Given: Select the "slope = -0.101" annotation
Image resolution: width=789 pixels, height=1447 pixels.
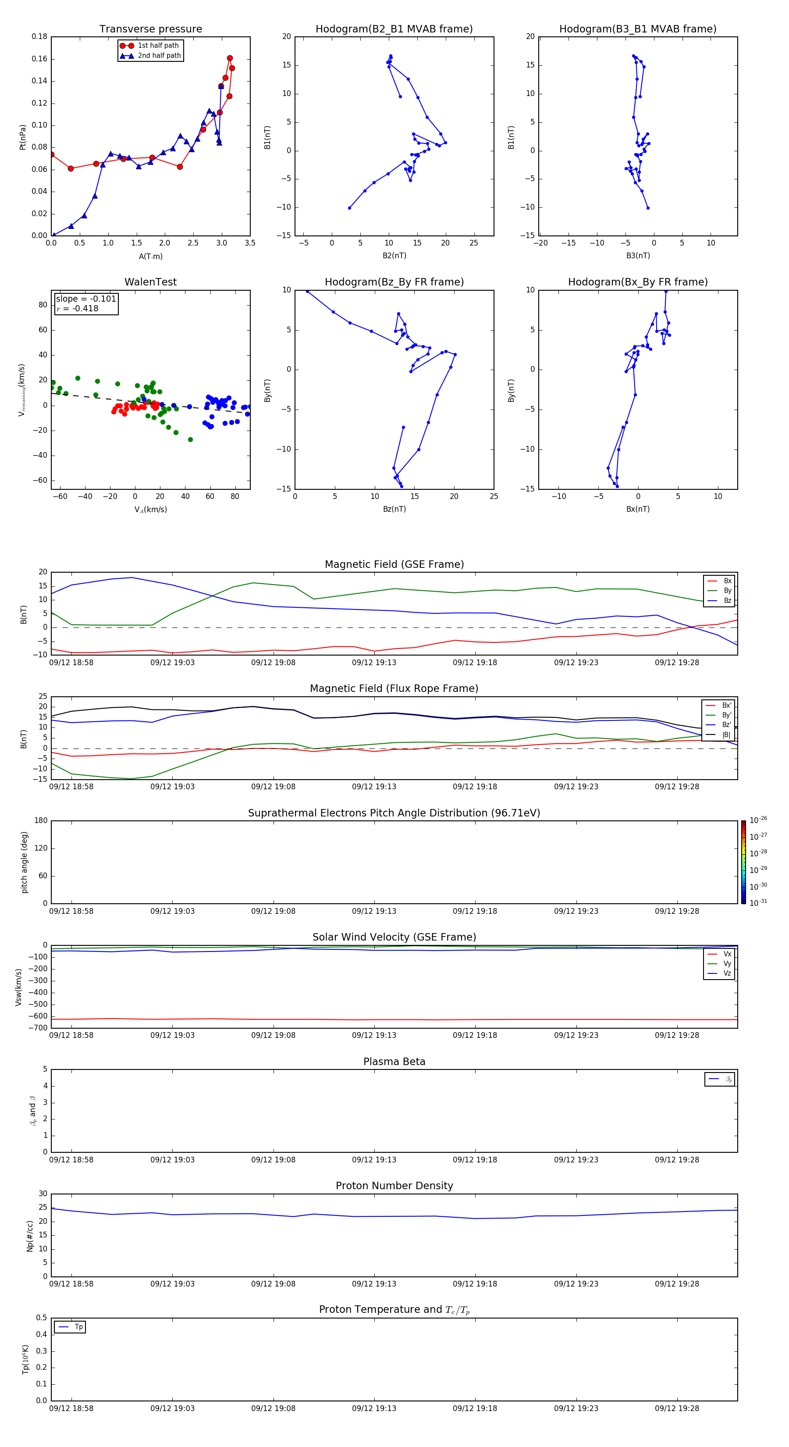Looking at the screenshot, I should pyautogui.click(x=86, y=299).
